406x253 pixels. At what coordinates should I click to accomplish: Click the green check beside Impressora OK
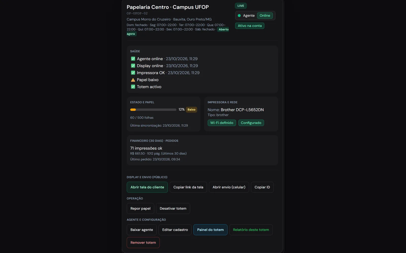coord(133,73)
